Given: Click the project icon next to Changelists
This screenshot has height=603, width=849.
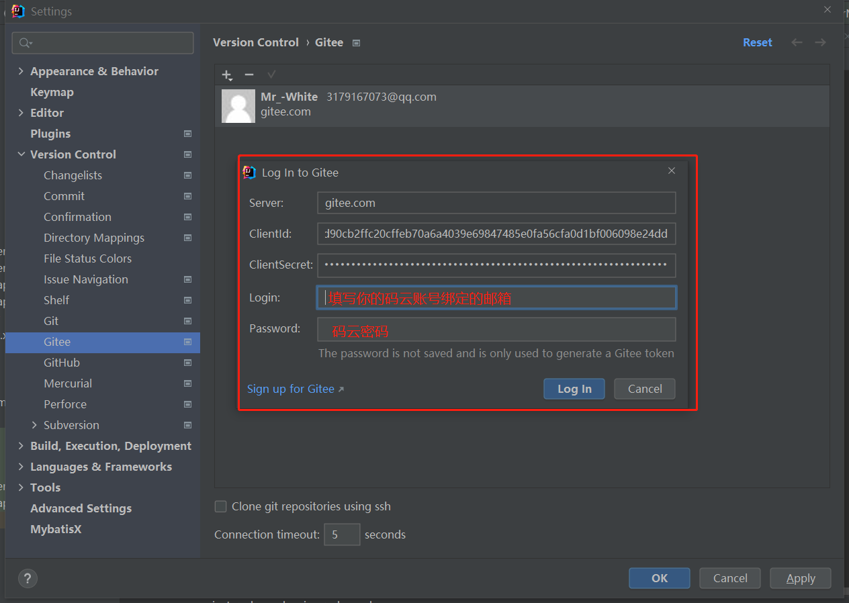Looking at the screenshot, I should [188, 175].
